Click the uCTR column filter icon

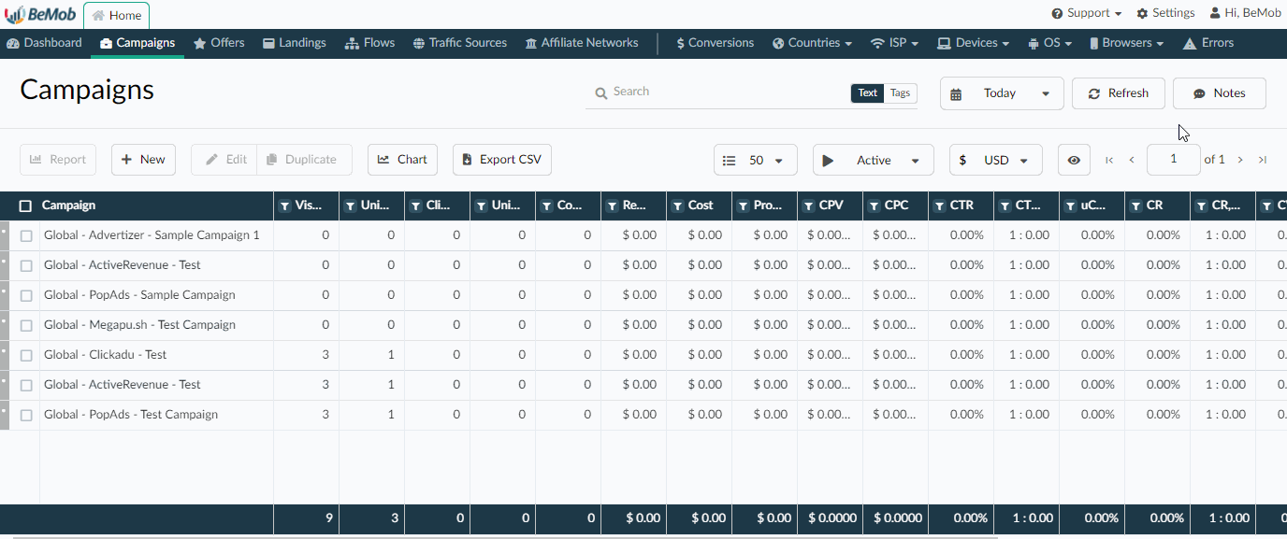[1071, 206]
